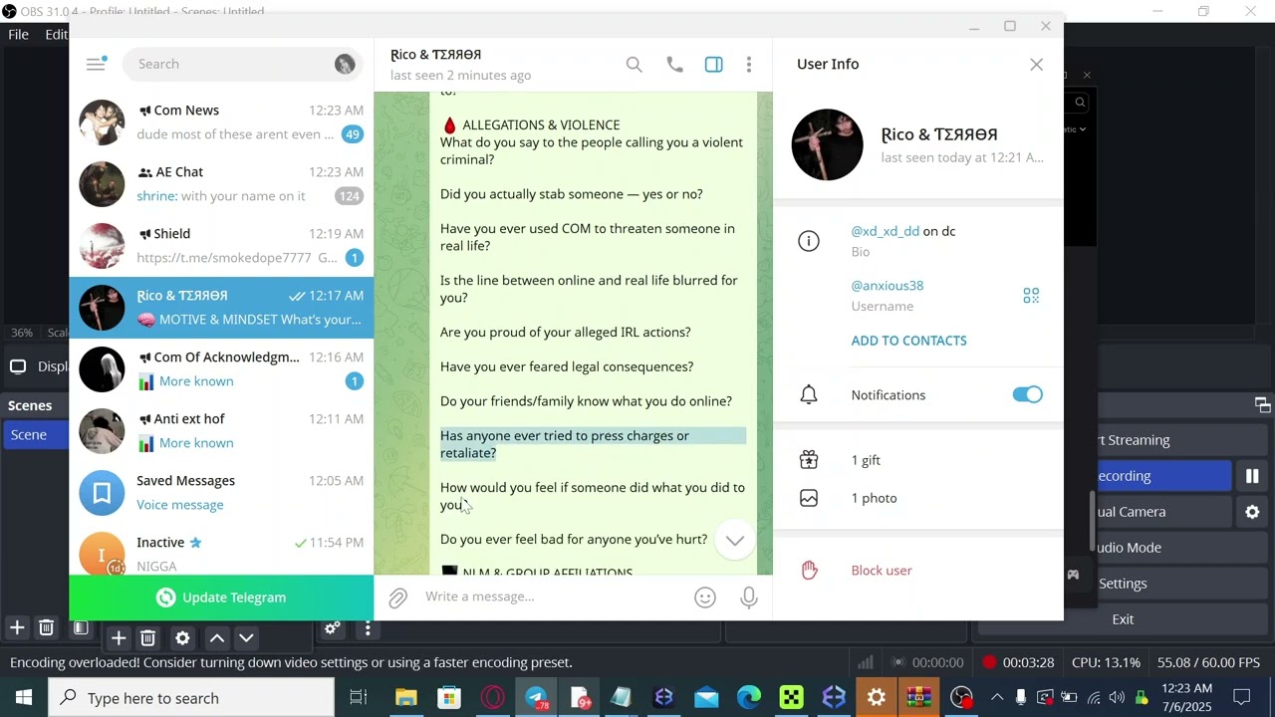
Task: Open Task View on the taskbar
Action: 359,698
